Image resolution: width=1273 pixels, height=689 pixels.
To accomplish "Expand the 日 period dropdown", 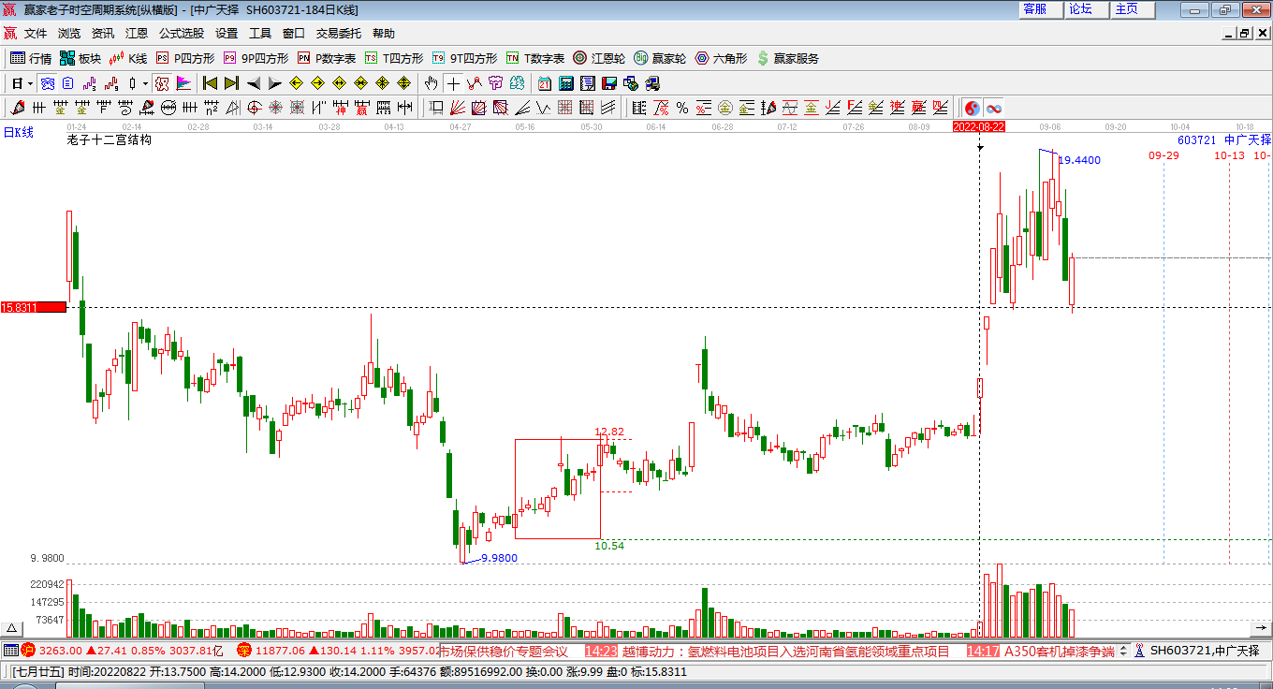I will (x=30, y=83).
